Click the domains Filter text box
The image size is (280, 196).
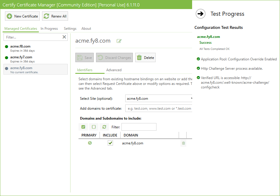click(x=139, y=127)
